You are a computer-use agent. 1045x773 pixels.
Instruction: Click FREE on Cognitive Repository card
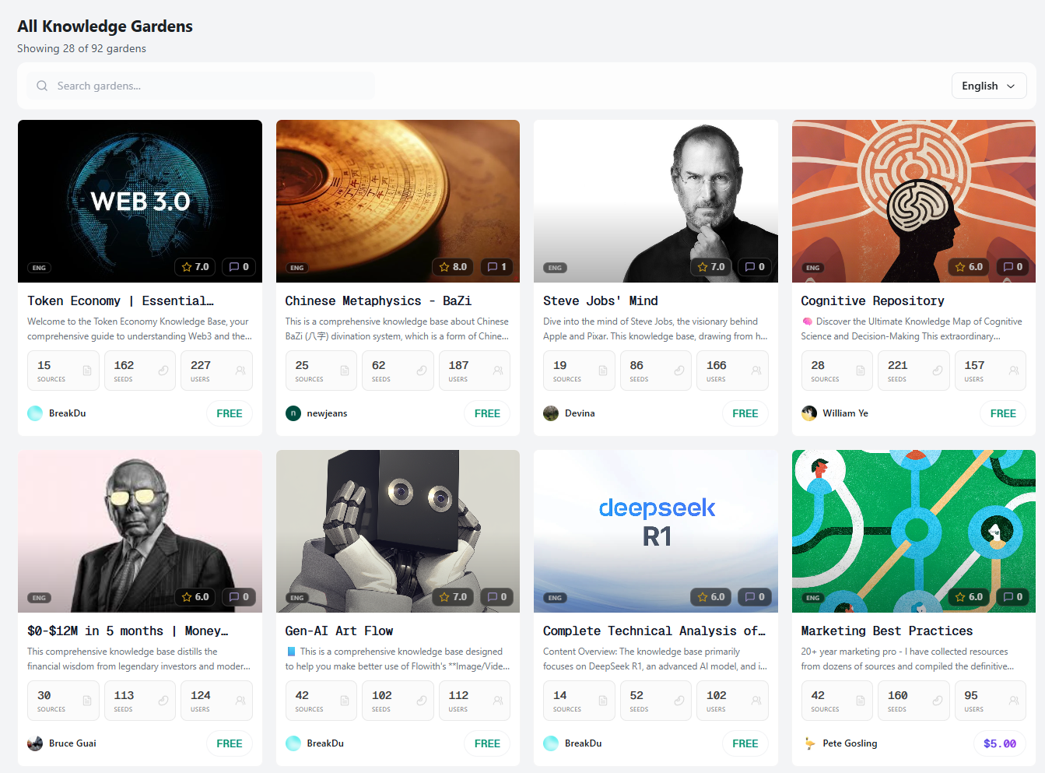tap(1003, 413)
